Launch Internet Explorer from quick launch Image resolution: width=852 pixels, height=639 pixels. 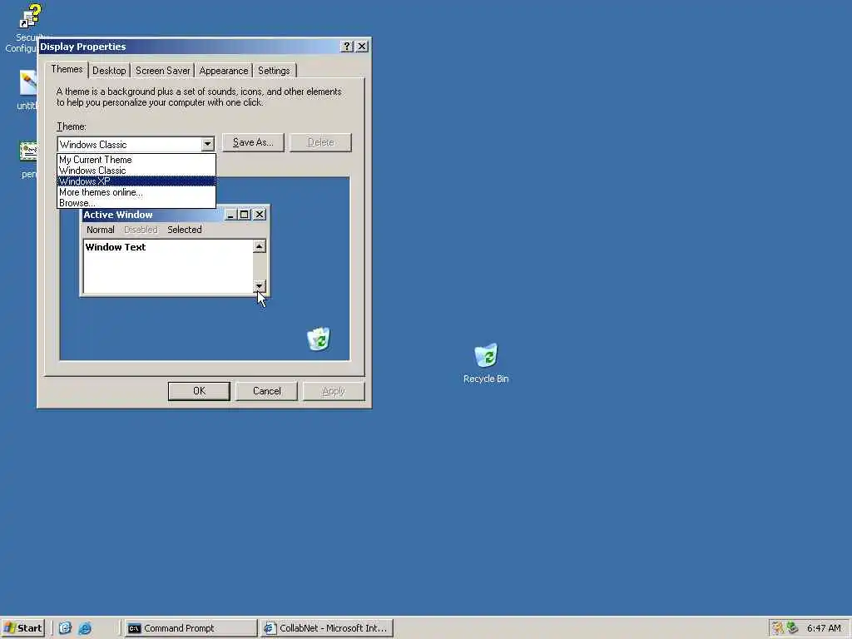point(85,628)
